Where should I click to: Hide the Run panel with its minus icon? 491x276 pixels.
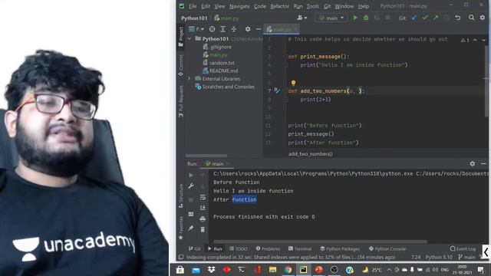[483, 163]
